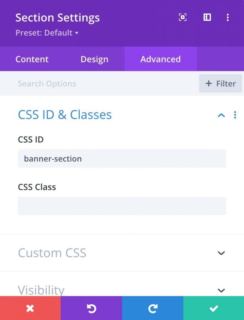Switch to the Content tab

coord(32,59)
